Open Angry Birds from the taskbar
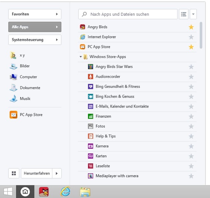The height and width of the screenshot is (198, 210). click(x=44, y=192)
